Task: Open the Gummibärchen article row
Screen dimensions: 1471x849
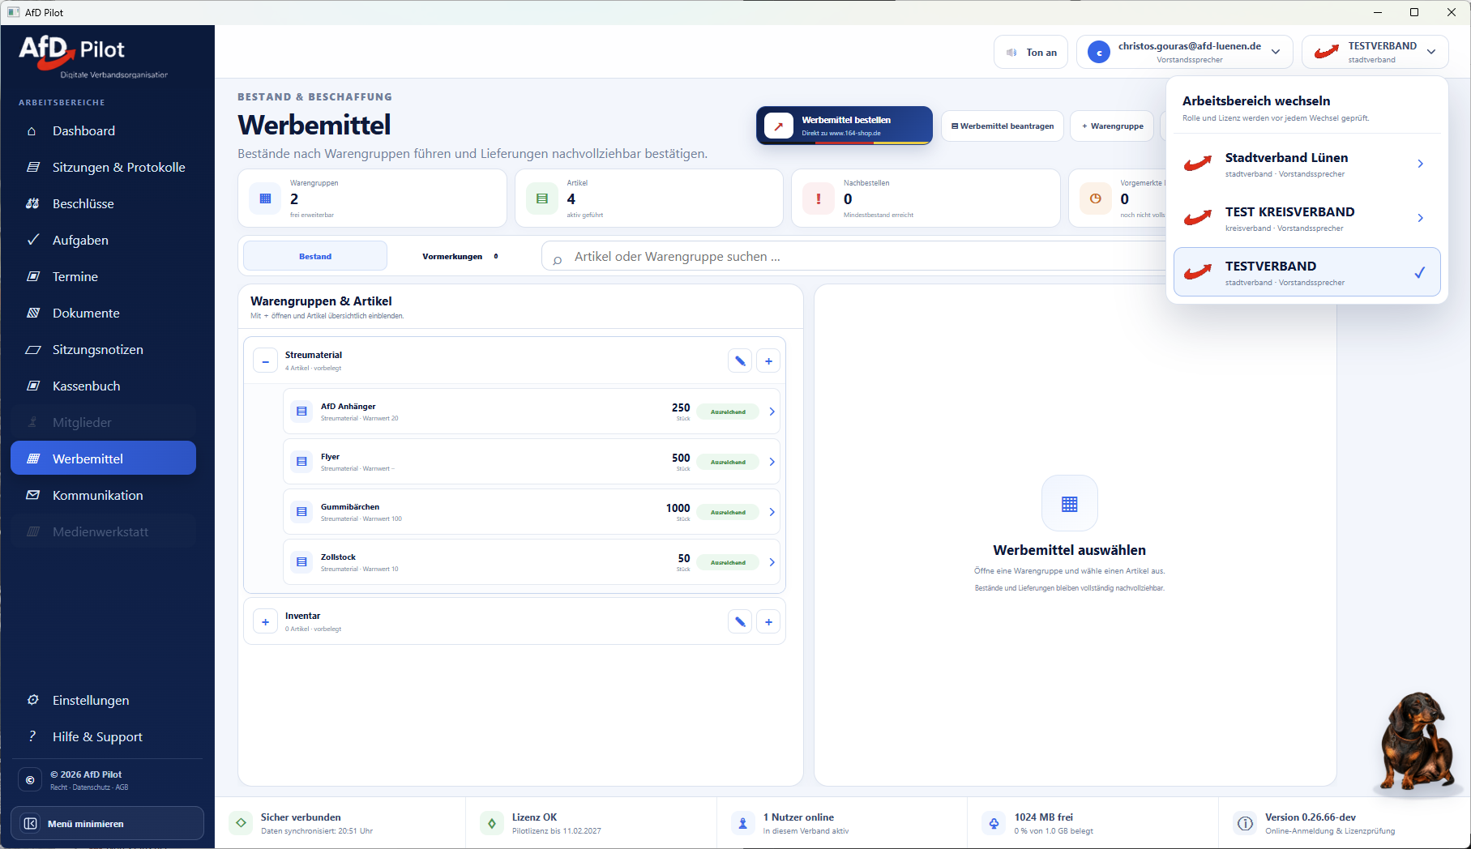Action: click(x=531, y=512)
